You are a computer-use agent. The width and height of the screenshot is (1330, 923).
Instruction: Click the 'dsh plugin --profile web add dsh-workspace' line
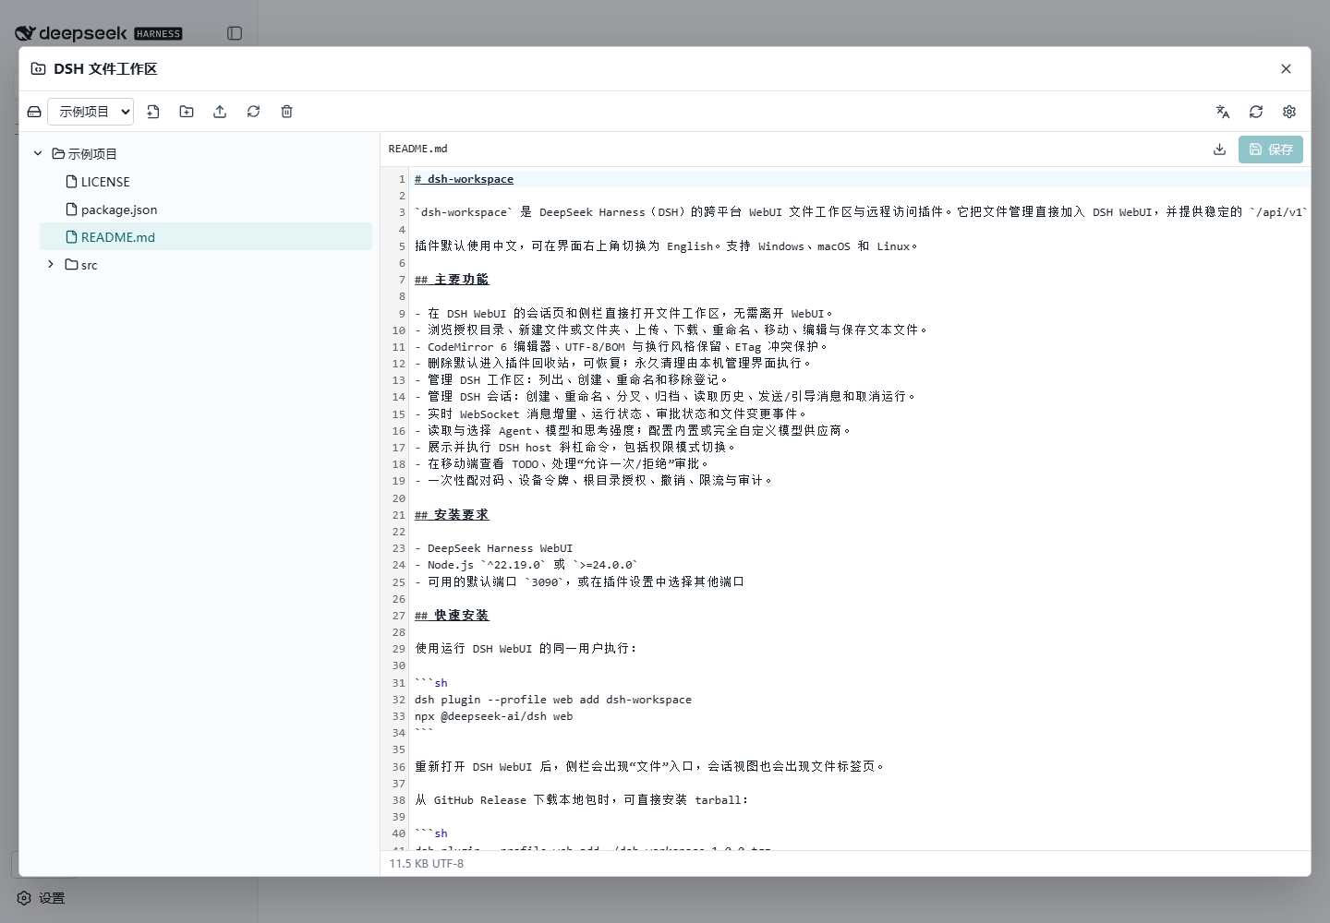click(x=553, y=700)
